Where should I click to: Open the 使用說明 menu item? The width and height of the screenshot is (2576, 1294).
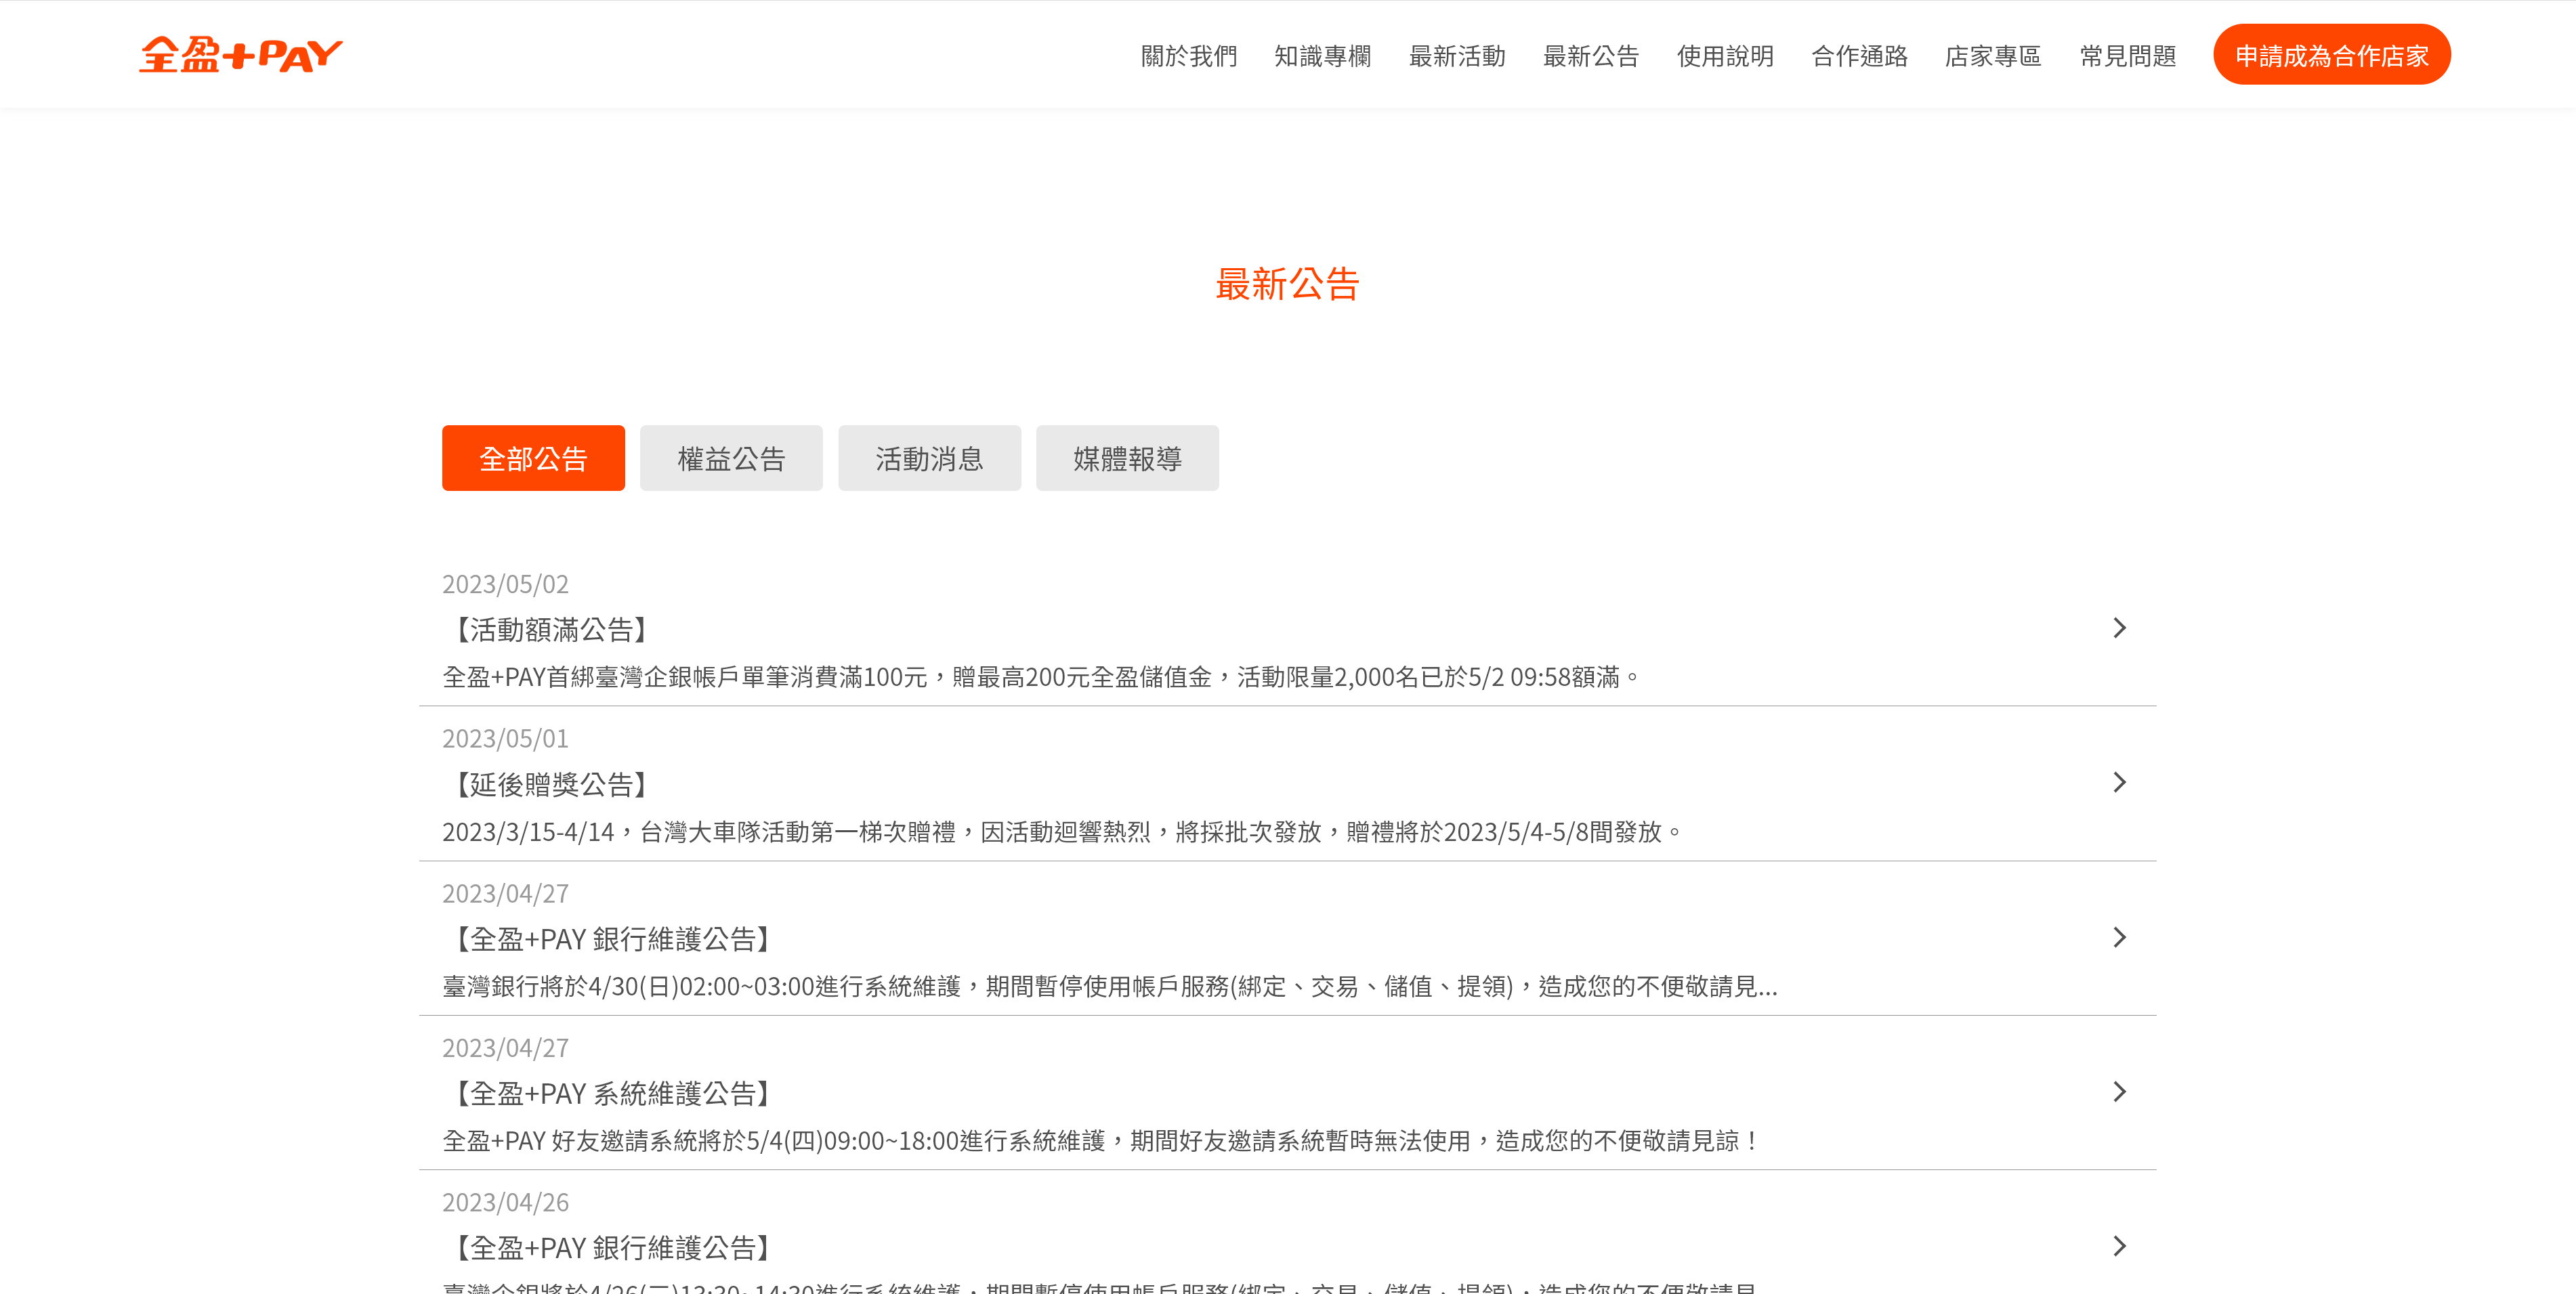(1725, 56)
